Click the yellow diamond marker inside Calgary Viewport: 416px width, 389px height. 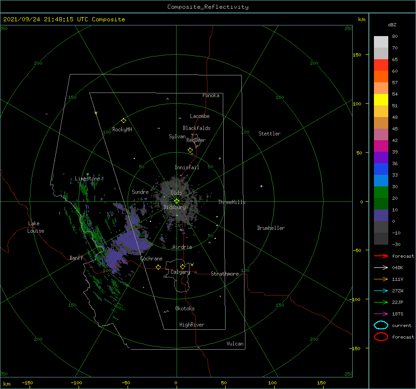[x=183, y=266]
